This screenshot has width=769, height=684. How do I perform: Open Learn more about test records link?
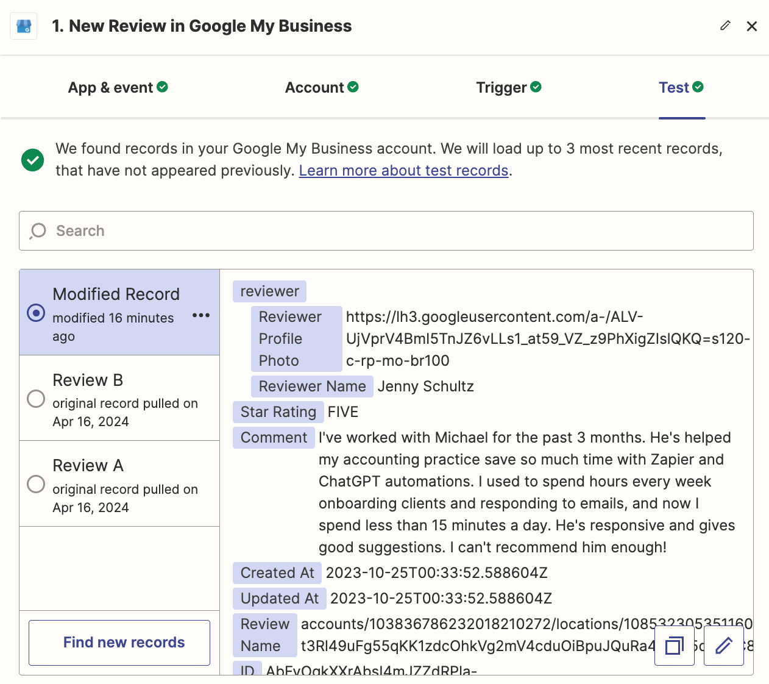click(x=403, y=171)
